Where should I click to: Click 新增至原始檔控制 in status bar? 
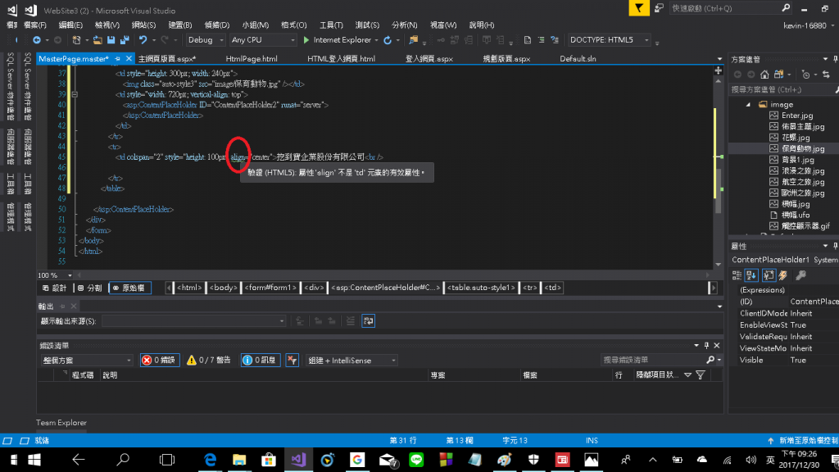click(x=808, y=441)
